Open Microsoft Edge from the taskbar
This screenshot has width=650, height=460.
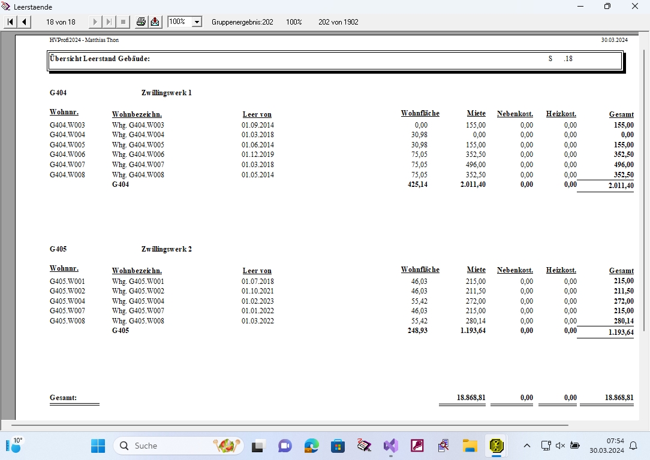click(311, 446)
